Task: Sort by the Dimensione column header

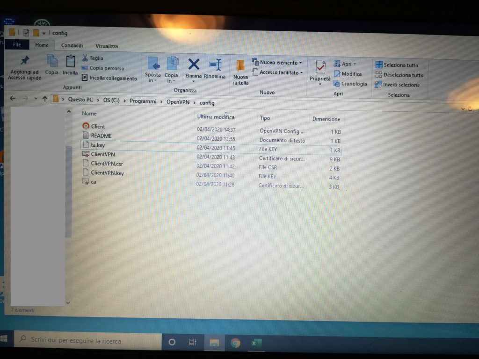Action: coord(326,119)
